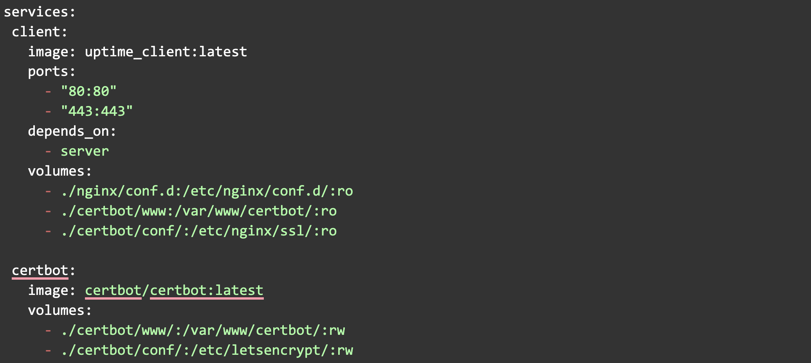Viewport: 811px width, 363px height.
Task: Click the underlined 'certbot:' service name
Action: tap(40, 271)
